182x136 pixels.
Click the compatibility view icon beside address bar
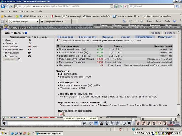click(x=116, y=6)
